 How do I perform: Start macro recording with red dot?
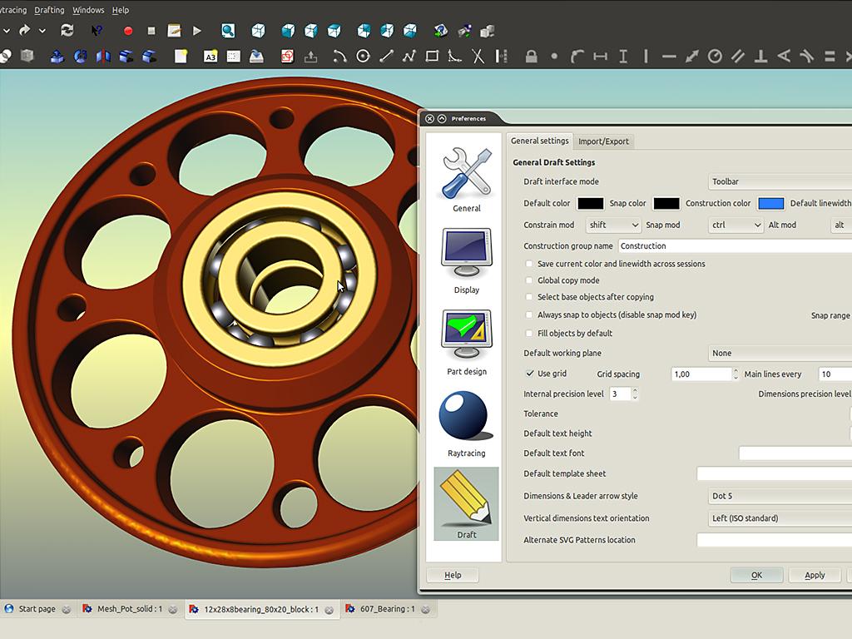coord(128,31)
